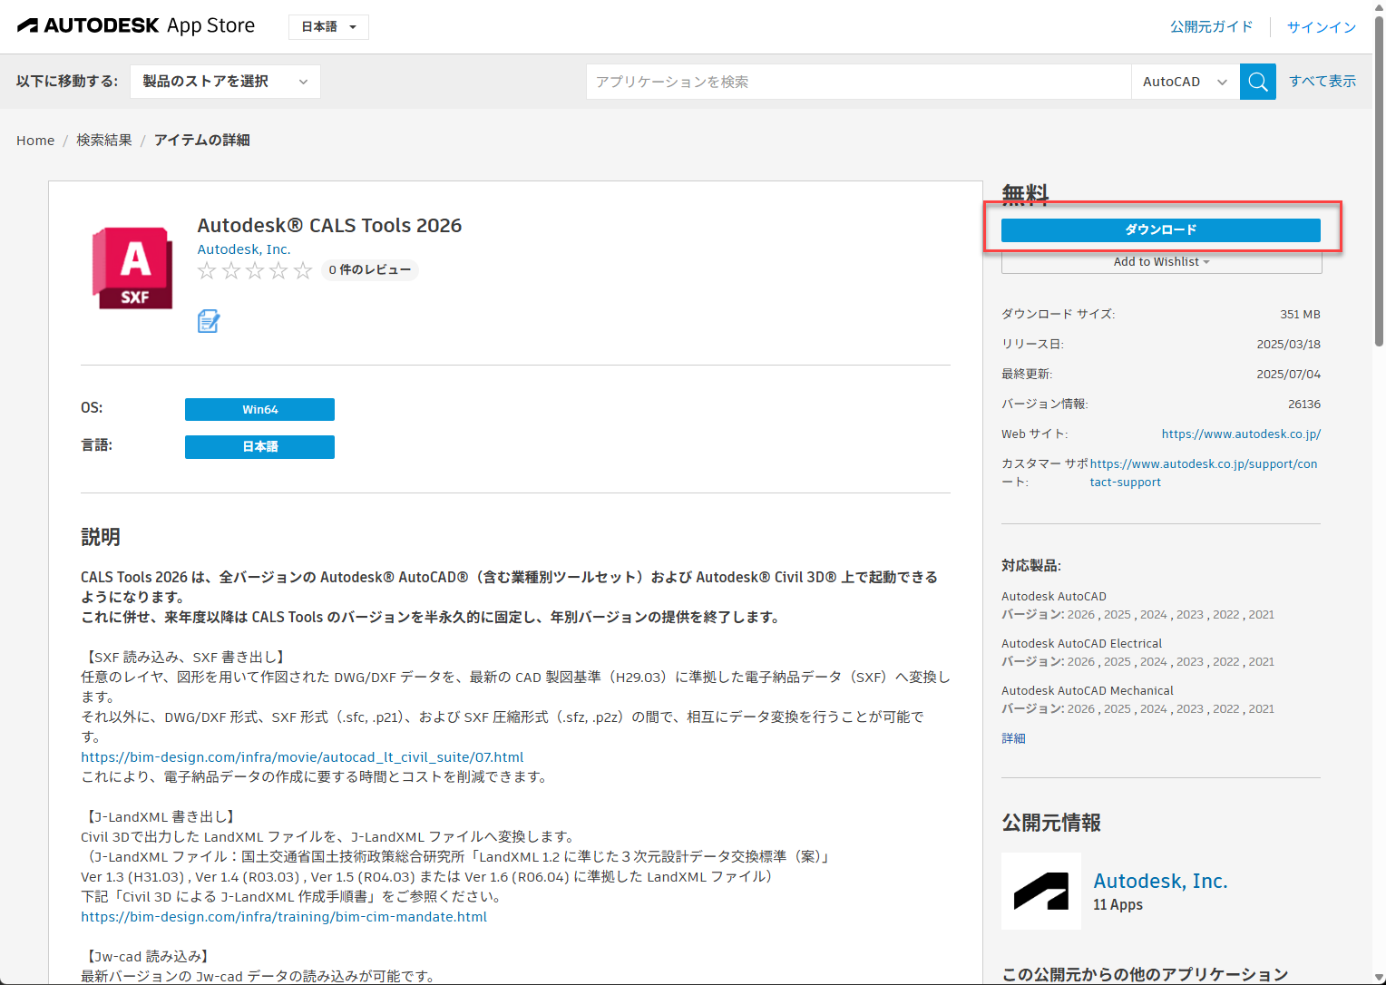Click the blue search magnifier button
1386x985 pixels.
click(x=1257, y=82)
